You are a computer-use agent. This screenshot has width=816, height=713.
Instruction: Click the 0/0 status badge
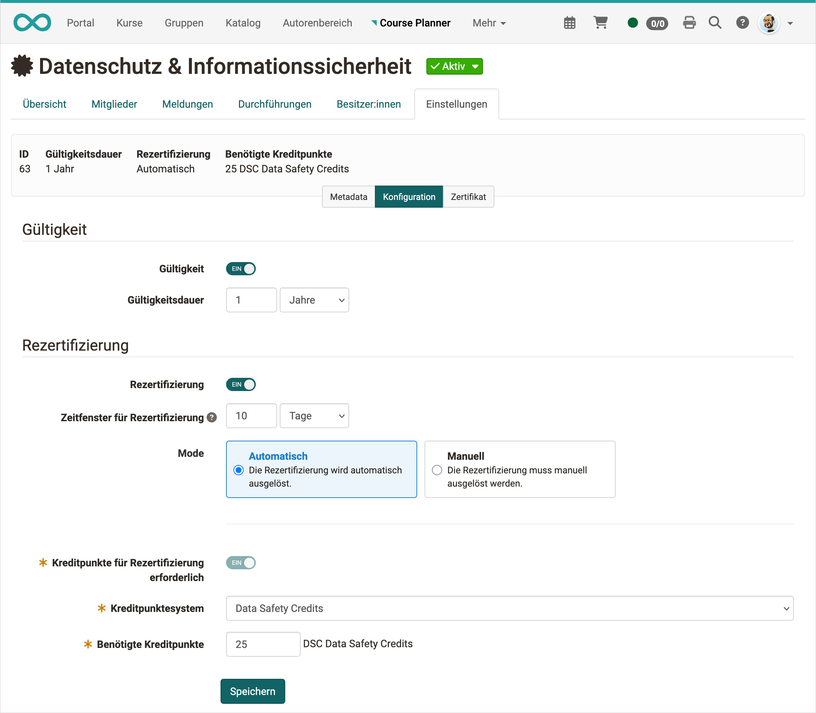657,23
